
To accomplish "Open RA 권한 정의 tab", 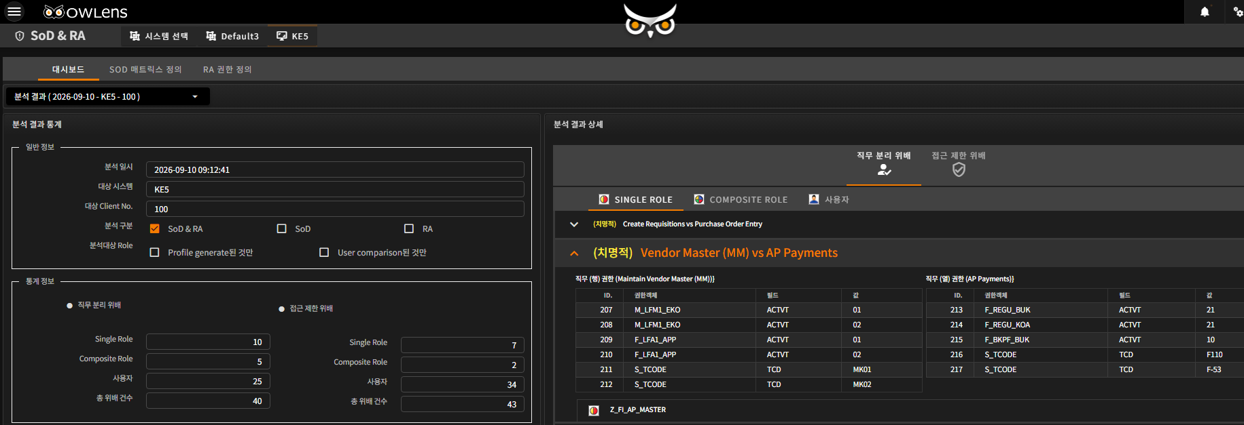I will (227, 69).
